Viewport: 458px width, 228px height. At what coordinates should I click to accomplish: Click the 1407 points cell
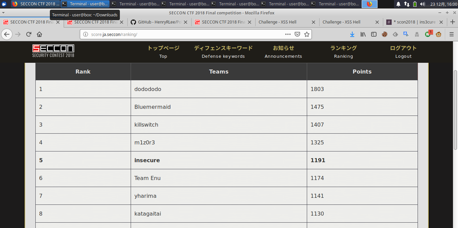point(362,125)
